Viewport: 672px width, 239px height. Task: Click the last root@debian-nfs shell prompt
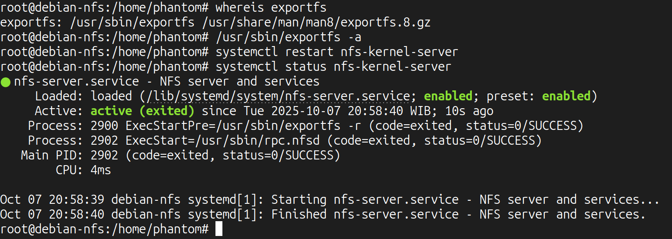tap(104, 229)
